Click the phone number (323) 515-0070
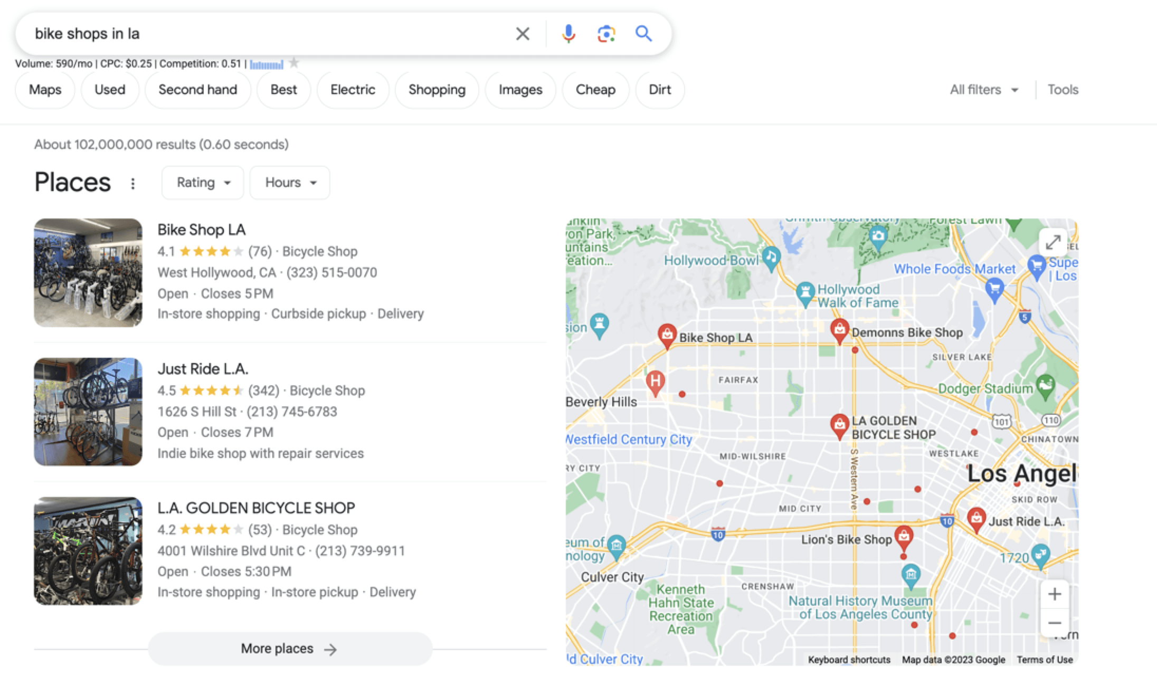 331,273
